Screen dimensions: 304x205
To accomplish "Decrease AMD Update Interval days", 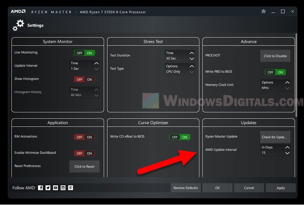I will click(x=287, y=153).
